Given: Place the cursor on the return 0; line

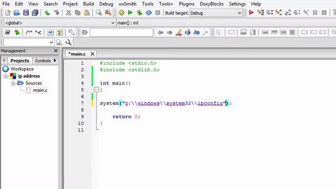Looking at the screenshot, I should tap(126, 117).
